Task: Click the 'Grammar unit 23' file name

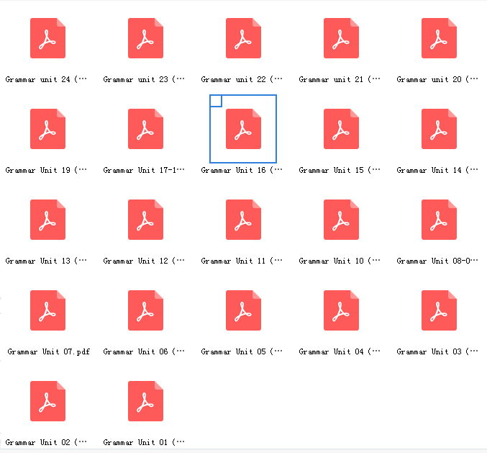Action: [x=144, y=80]
